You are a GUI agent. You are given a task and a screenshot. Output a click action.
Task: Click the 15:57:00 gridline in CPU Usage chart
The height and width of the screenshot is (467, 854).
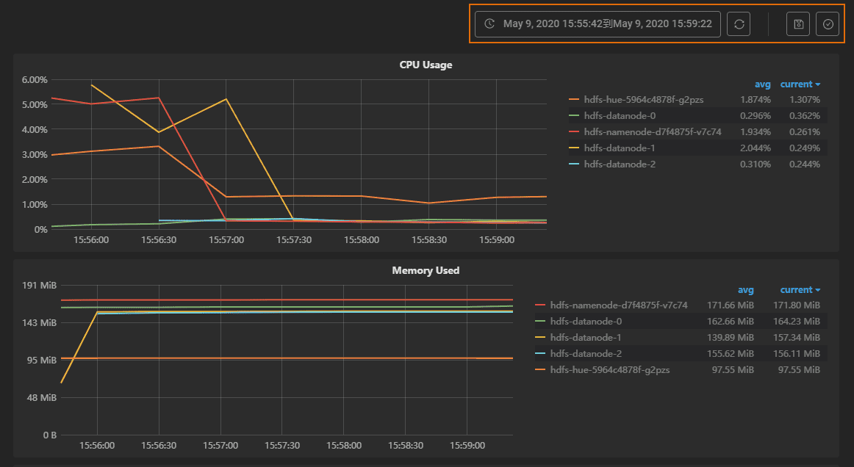tap(226, 154)
